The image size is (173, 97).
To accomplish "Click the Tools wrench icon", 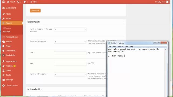I will pyautogui.click(x=4, y=75).
